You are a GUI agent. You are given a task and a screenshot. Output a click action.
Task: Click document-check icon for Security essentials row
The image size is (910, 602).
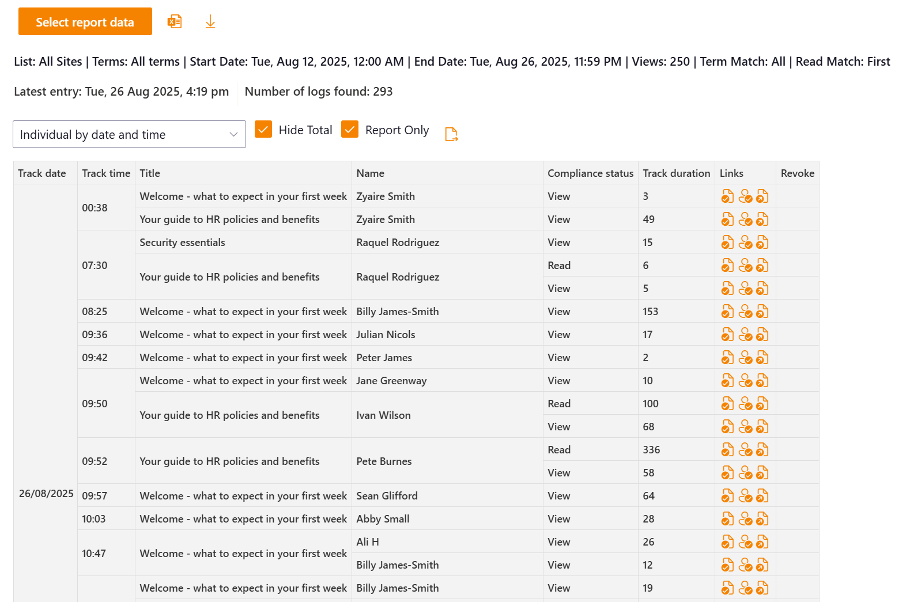[x=727, y=243]
